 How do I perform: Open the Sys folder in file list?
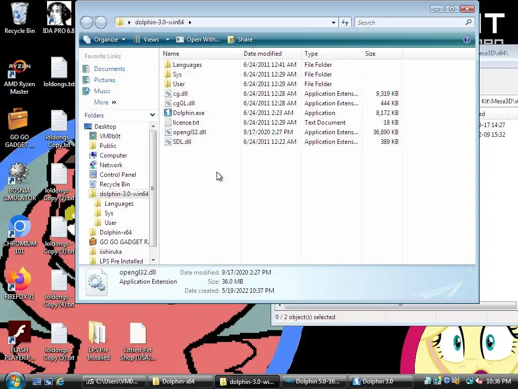177,74
